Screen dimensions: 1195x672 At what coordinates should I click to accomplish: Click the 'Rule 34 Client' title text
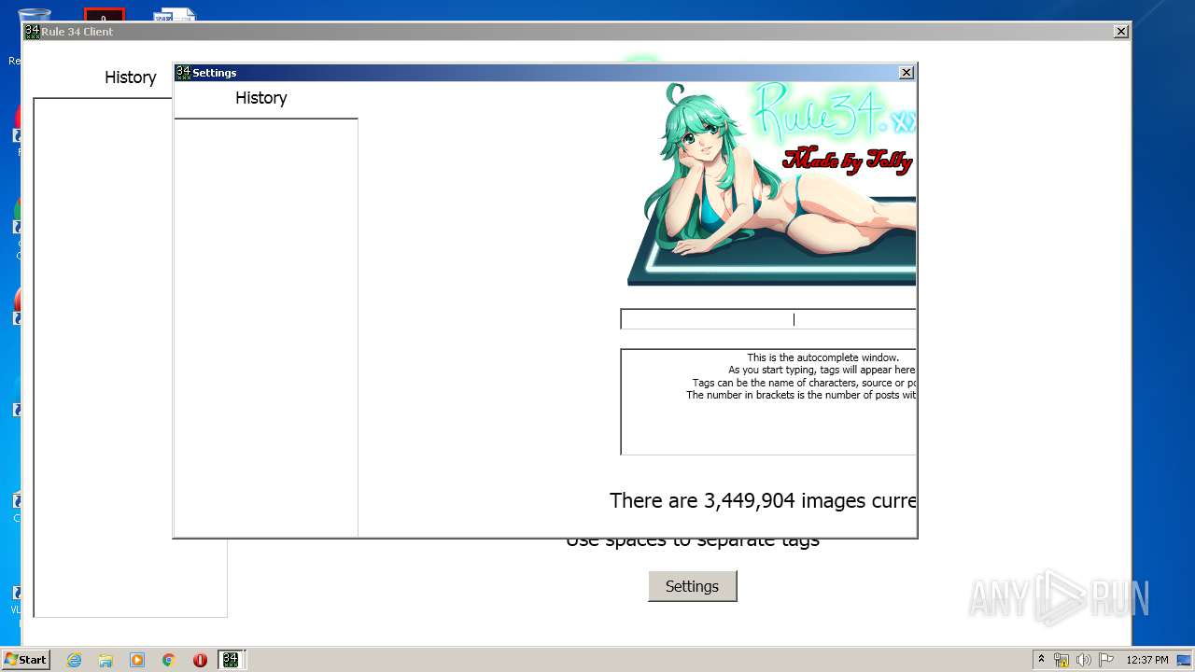coord(77,32)
